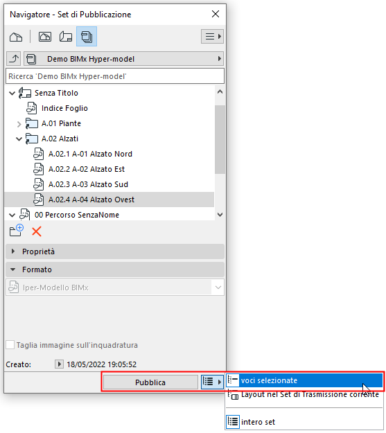The height and width of the screenshot is (433, 386).
Task: Click the Demo BIMx Hyper-model set icon
Action: 31,59
